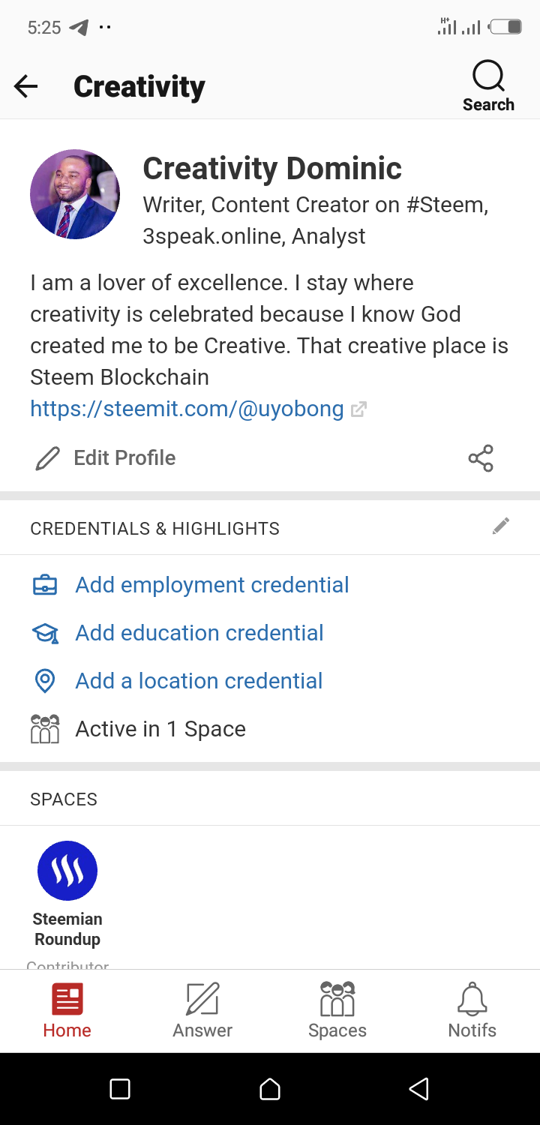Choose Add education credential

199,633
